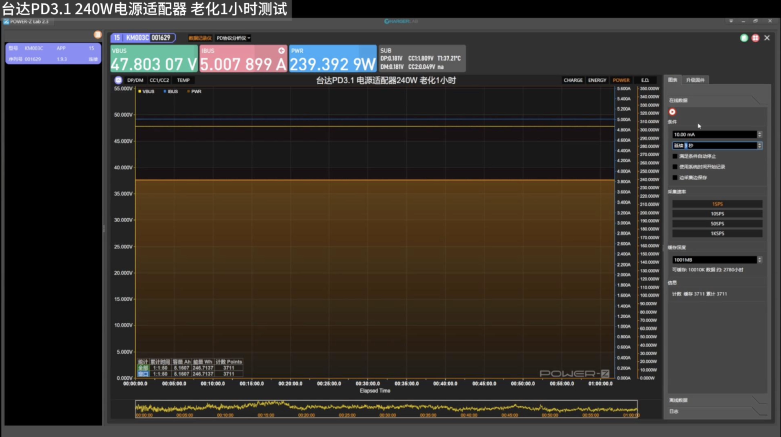Show the TEMP graph
Viewport: 781px width, 437px height.
(x=183, y=80)
